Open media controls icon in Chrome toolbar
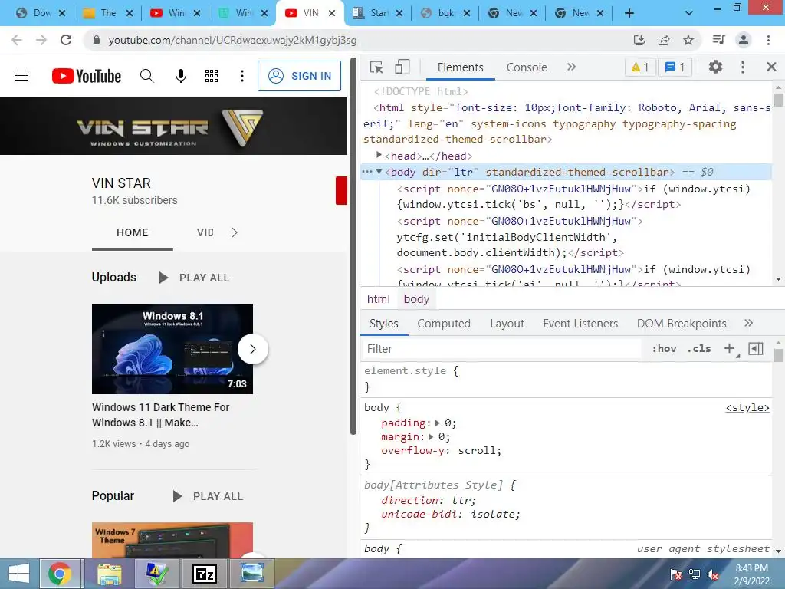 pos(718,40)
